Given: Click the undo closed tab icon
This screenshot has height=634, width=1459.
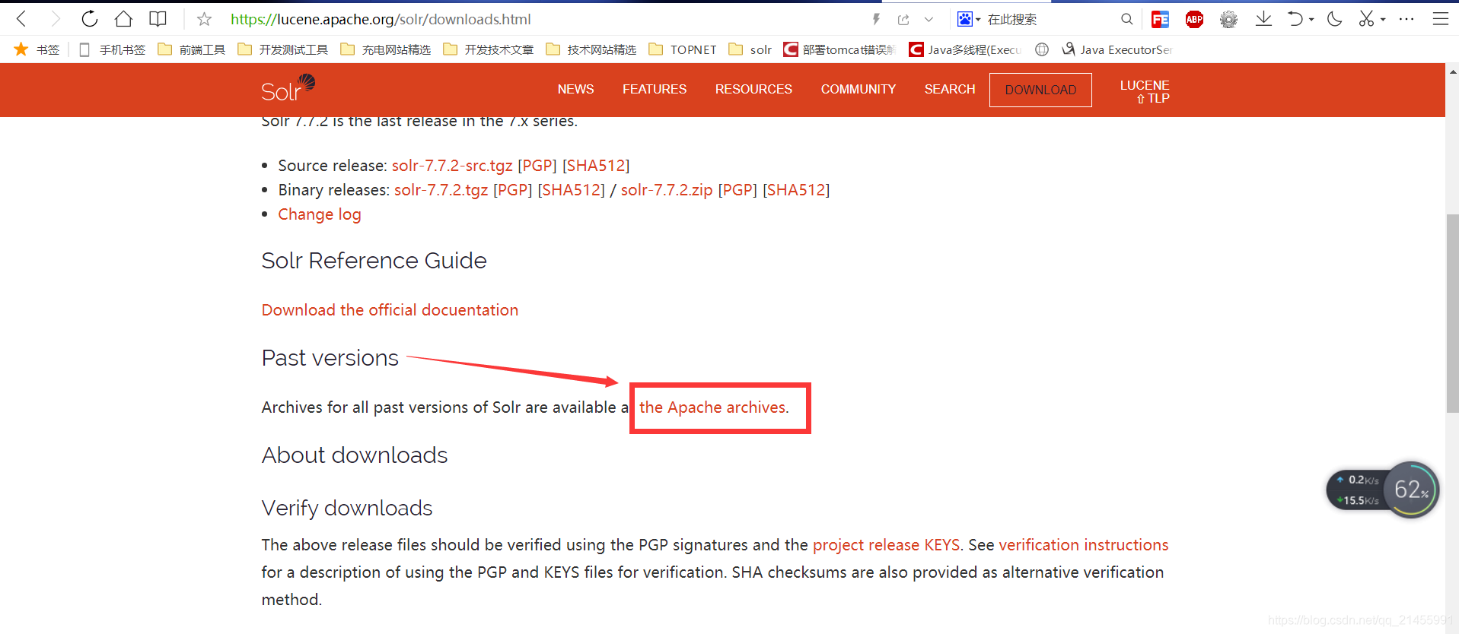Looking at the screenshot, I should pos(1295,19).
